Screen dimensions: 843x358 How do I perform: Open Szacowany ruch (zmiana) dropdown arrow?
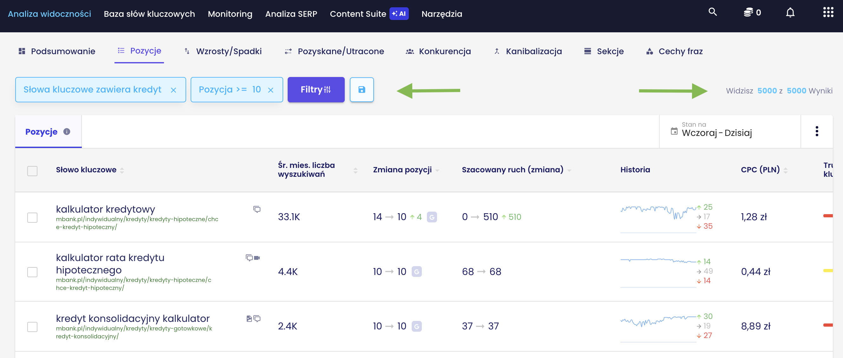coord(569,170)
